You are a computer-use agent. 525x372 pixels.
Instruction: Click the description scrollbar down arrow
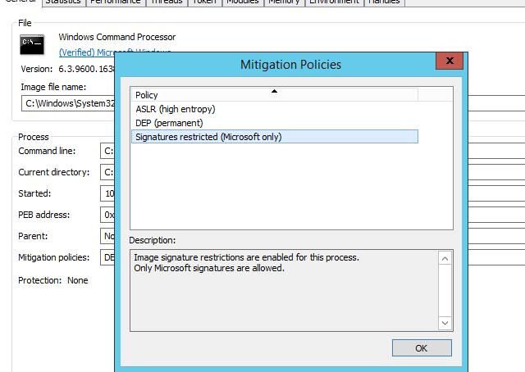tap(445, 323)
